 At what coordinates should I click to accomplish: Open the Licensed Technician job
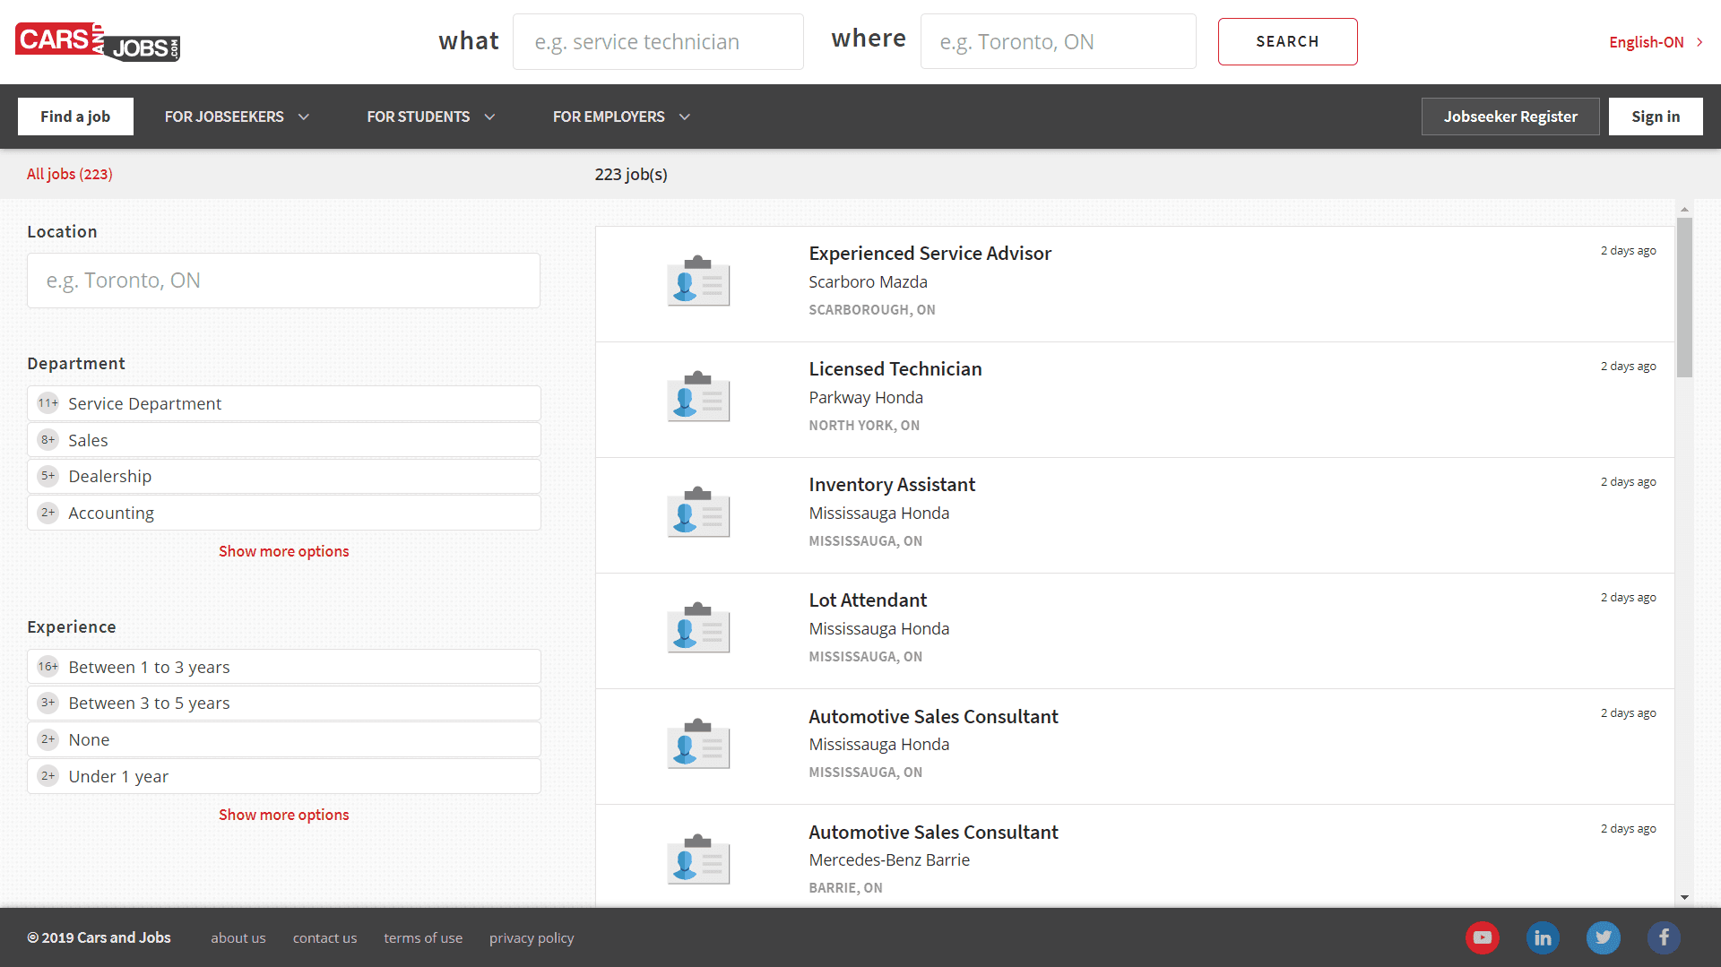[x=895, y=369]
